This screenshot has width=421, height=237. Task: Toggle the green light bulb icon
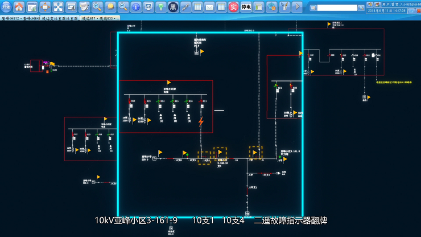pos(161,7)
